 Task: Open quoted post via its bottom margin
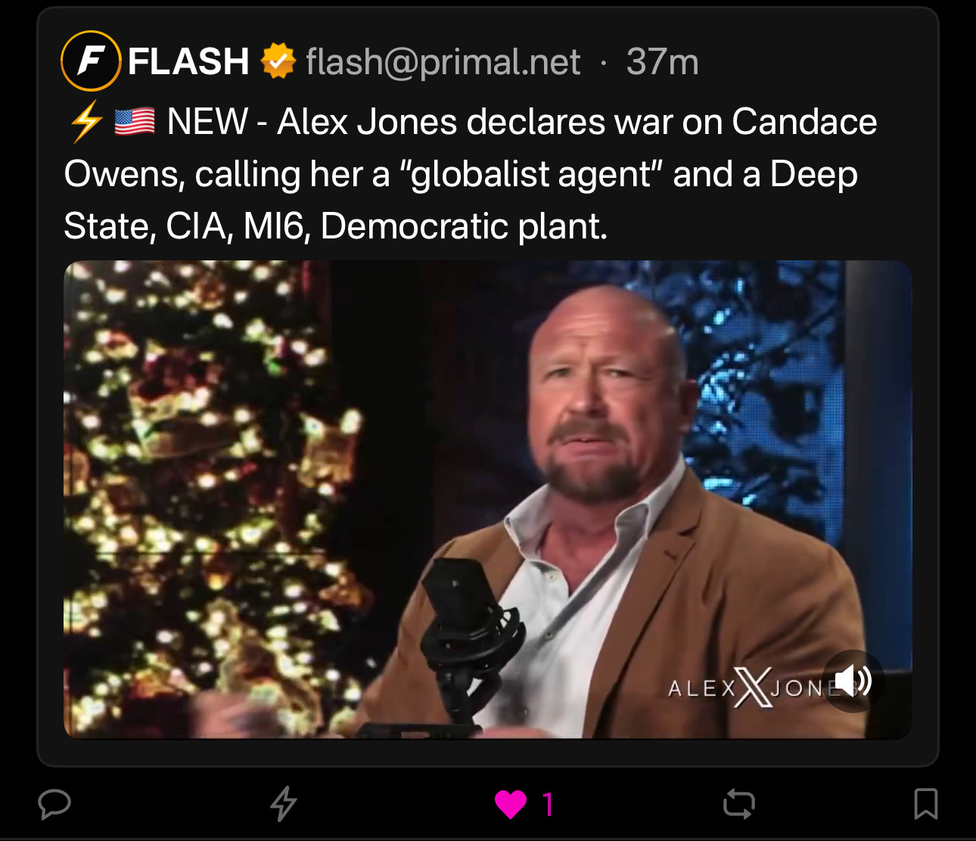pyautogui.click(x=488, y=752)
